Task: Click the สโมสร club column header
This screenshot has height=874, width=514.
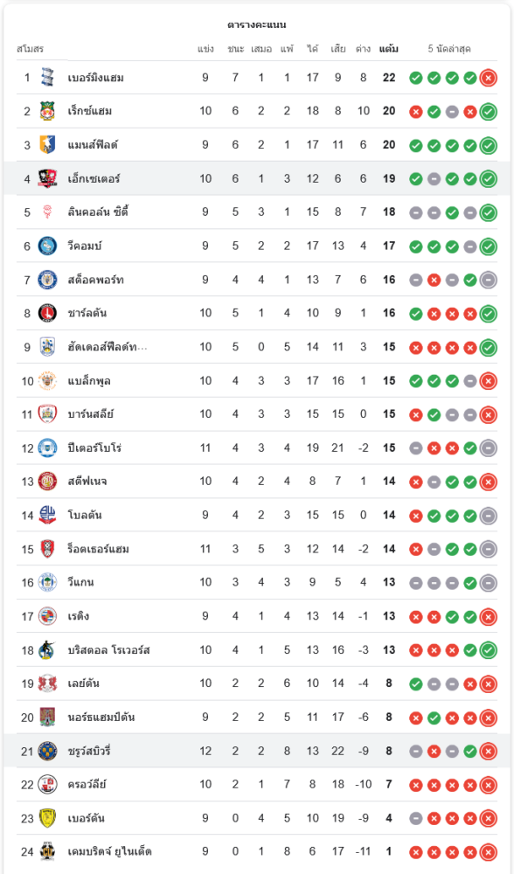Action: coord(30,49)
